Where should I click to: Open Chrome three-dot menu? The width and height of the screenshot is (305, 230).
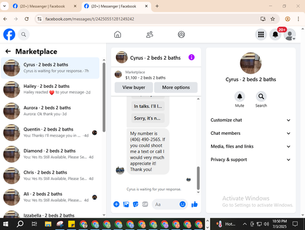(x=298, y=19)
